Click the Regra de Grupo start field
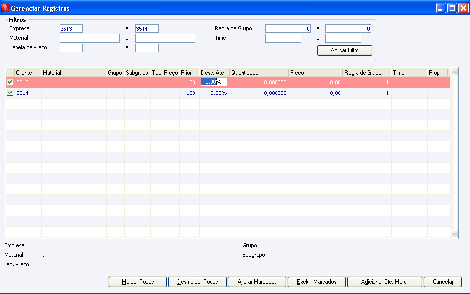The width and height of the screenshot is (470, 294). 288,29
